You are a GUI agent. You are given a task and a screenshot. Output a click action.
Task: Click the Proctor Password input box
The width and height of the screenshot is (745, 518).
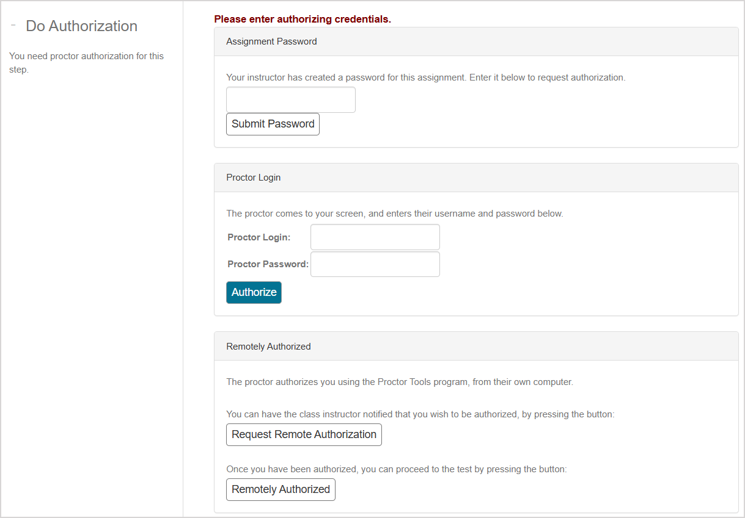(x=375, y=264)
